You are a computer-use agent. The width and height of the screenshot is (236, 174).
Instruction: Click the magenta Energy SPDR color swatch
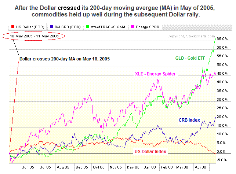(x=132, y=27)
